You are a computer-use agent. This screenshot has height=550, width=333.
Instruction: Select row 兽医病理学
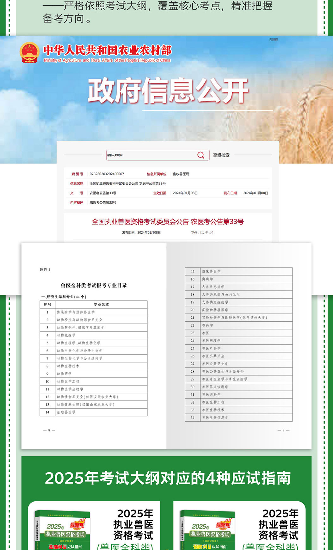239,341
